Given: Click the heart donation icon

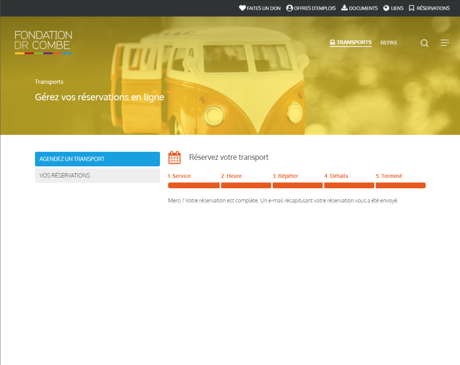Looking at the screenshot, I should [x=242, y=8].
